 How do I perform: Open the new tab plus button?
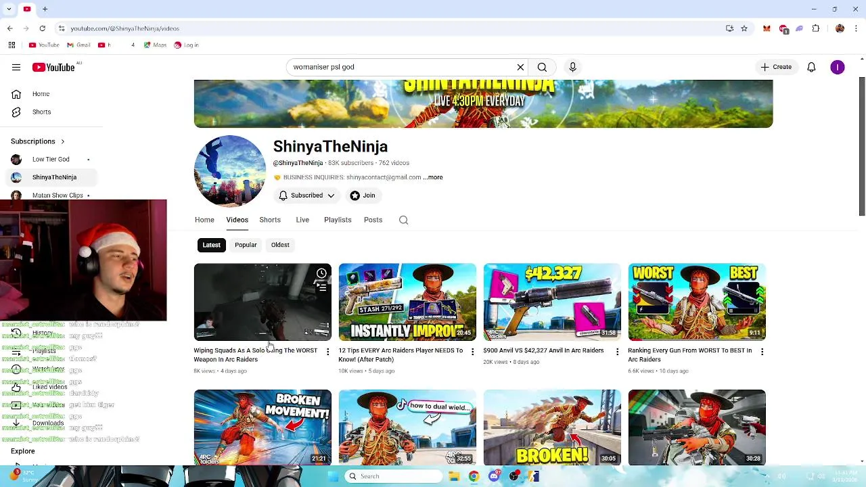tap(45, 9)
